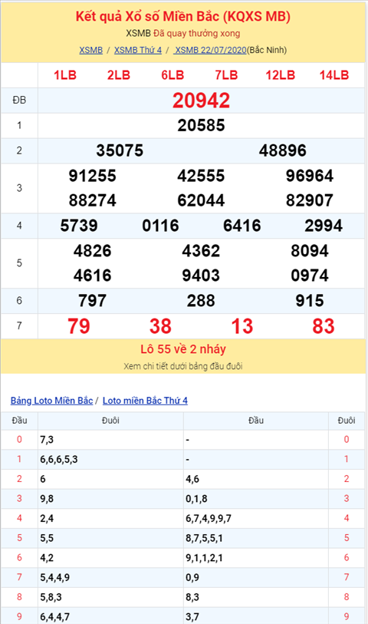Click first prize number 20585
Viewport: 368px width, 624px height.
pyautogui.click(x=201, y=125)
